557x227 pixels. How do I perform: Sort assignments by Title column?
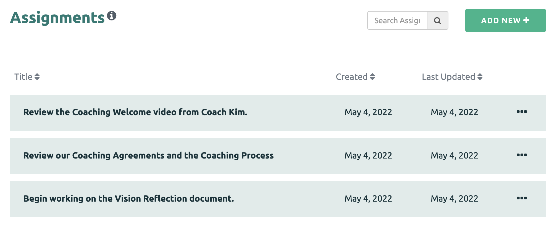(x=27, y=77)
